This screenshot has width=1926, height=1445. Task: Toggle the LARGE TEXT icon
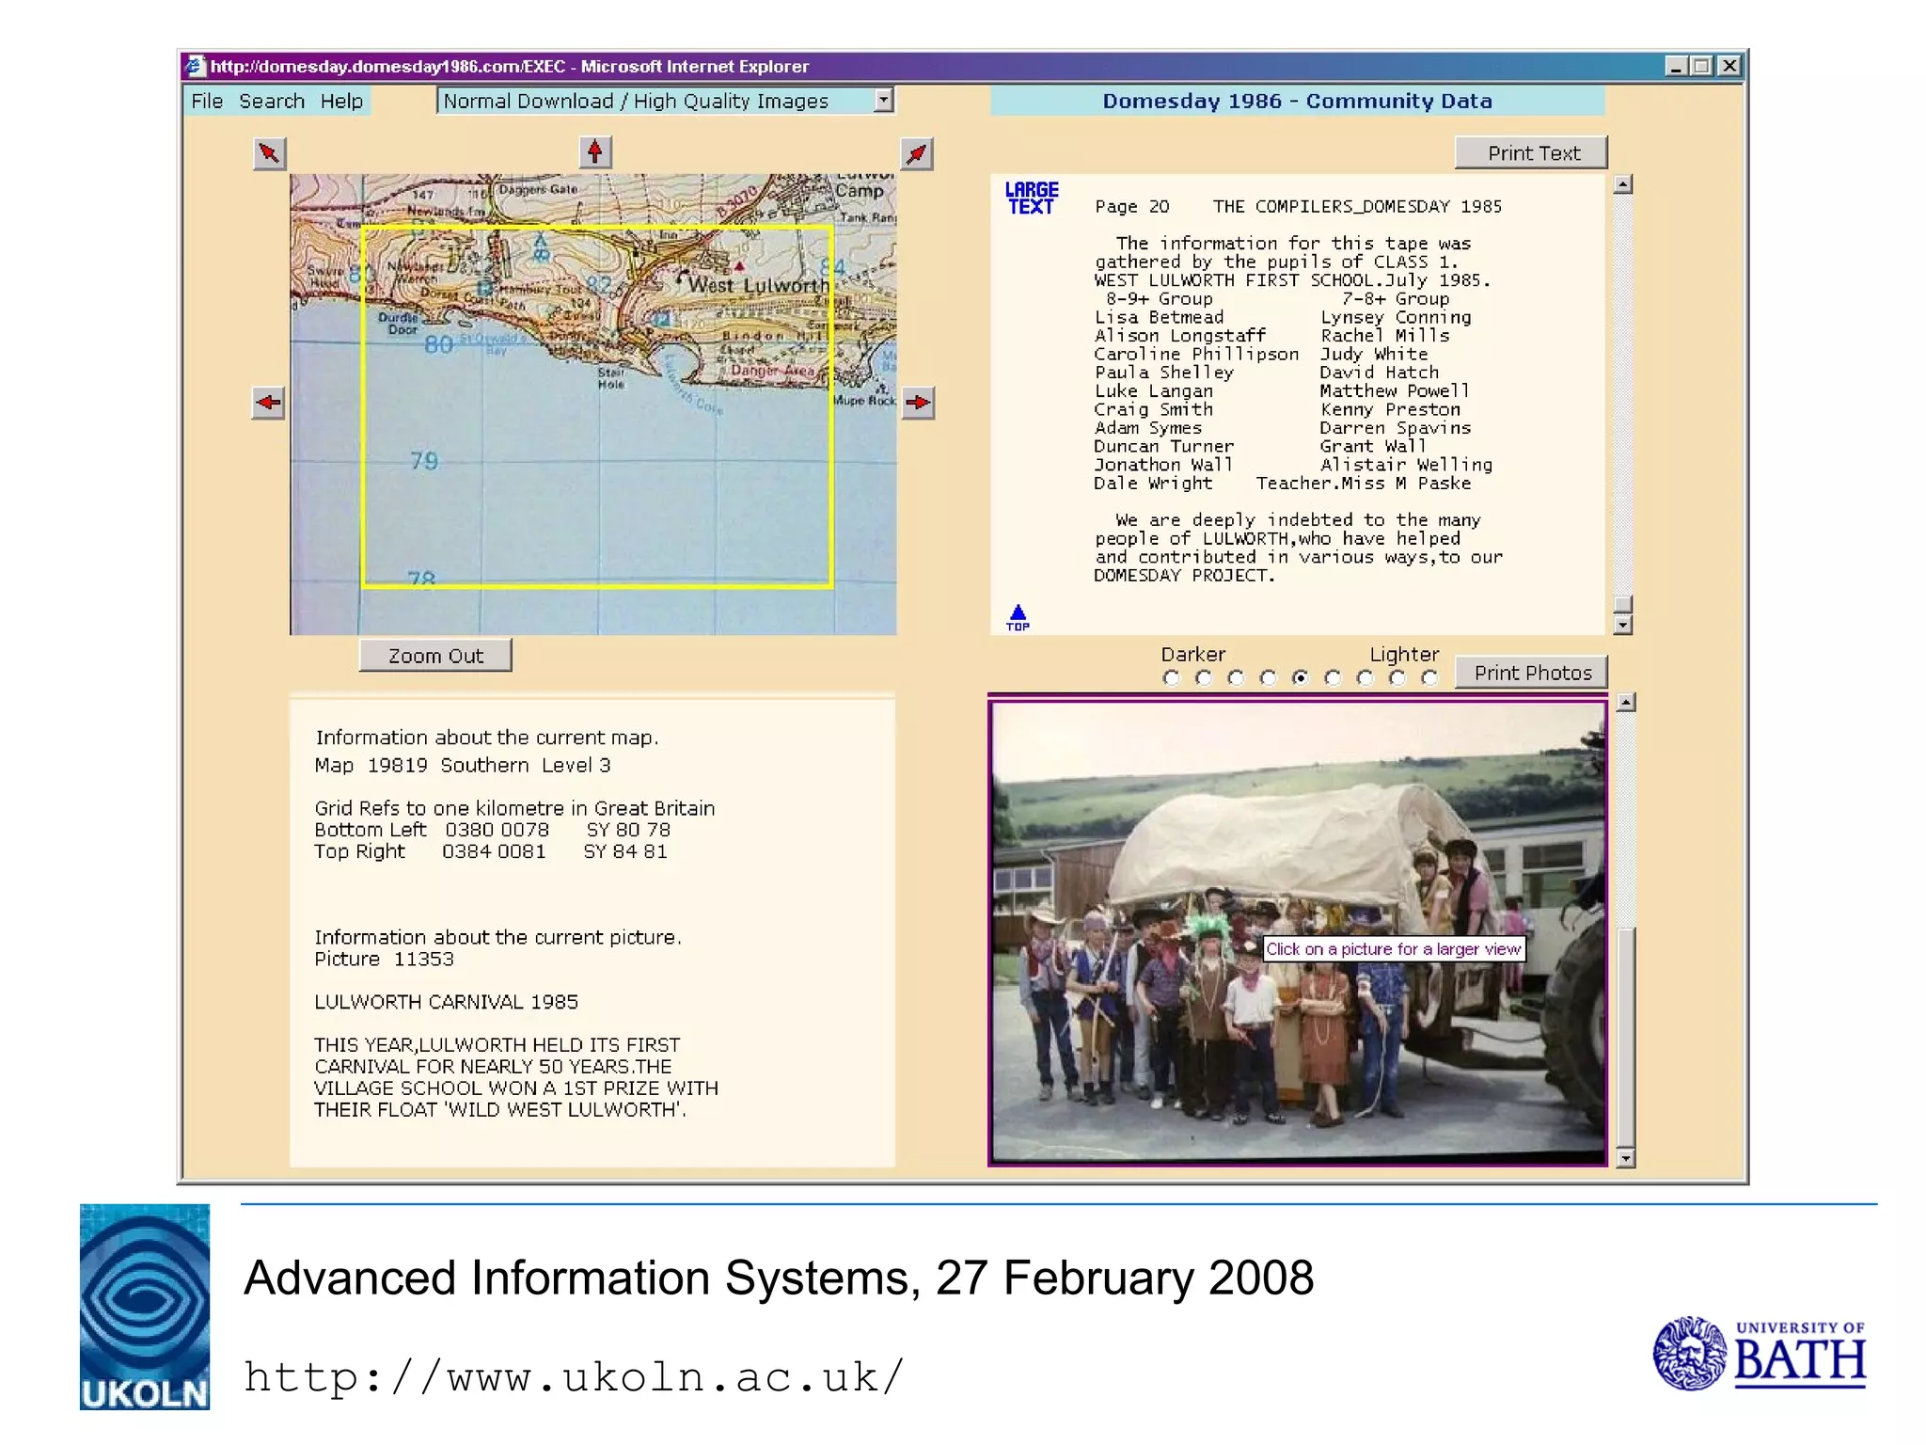point(1032,198)
